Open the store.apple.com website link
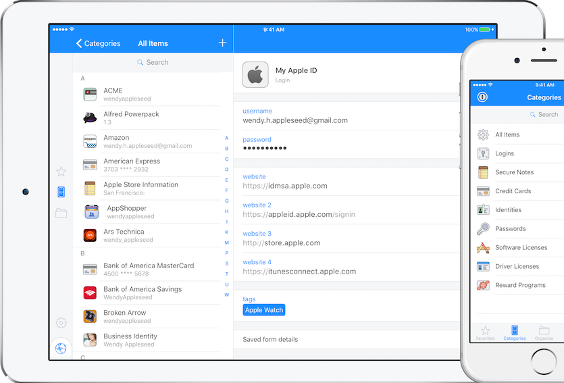 [347, 238]
